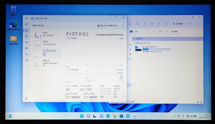Click the Paste icon in Explorer toolbar
Viewport: 215px width, 124px height.
tap(145, 24)
